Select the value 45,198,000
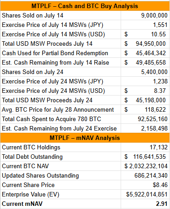 (x=151, y=100)
